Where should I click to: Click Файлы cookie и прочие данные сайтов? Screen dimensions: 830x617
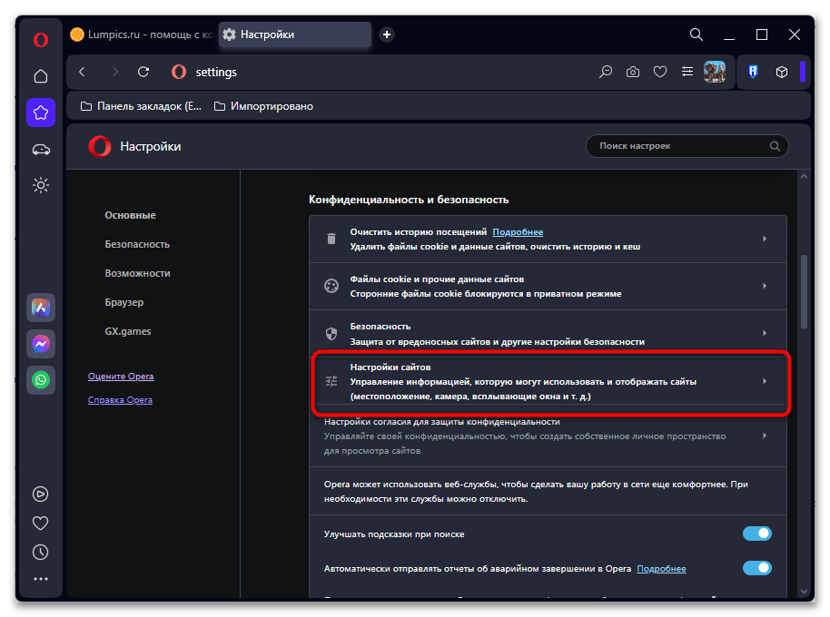pyautogui.click(x=437, y=279)
